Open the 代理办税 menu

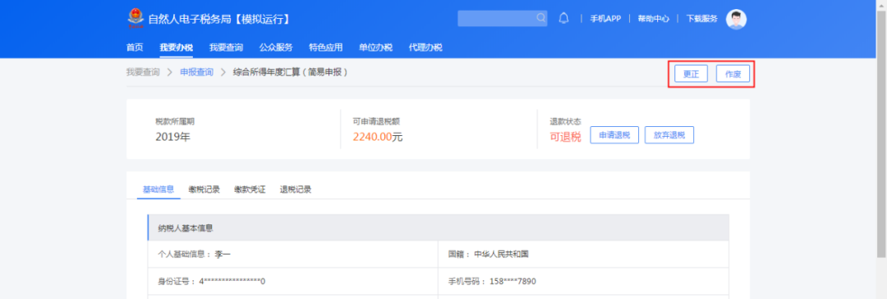coord(425,48)
